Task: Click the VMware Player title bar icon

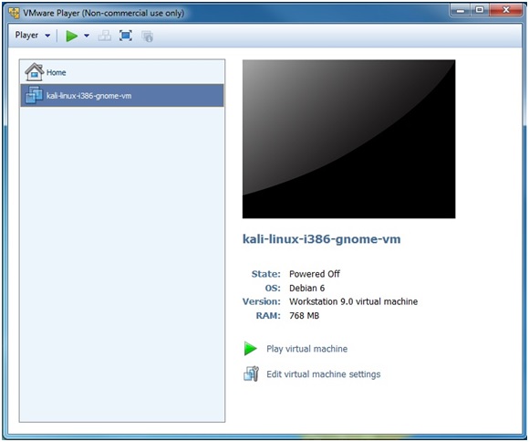Action: coord(15,13)
